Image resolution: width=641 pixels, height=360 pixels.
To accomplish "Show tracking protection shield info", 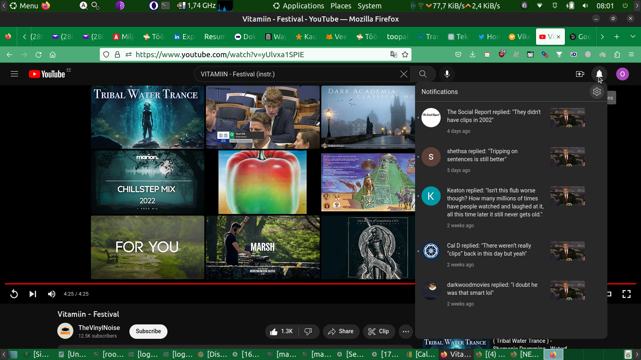I will [106, 54].
